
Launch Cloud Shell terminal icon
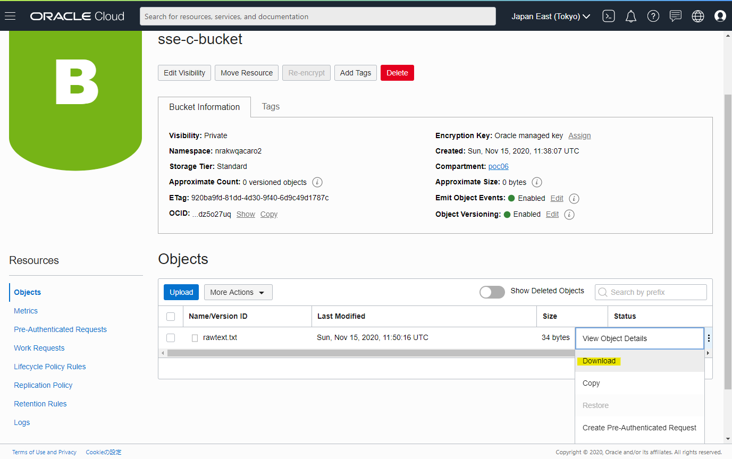(609, 16)
